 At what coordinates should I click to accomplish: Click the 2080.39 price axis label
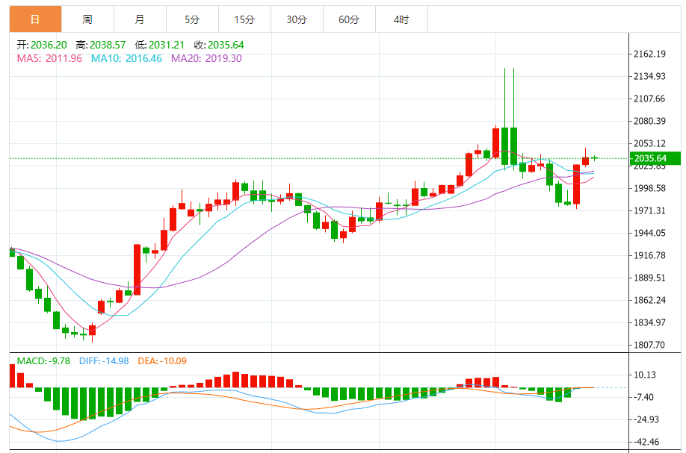(x=649, y=121)
